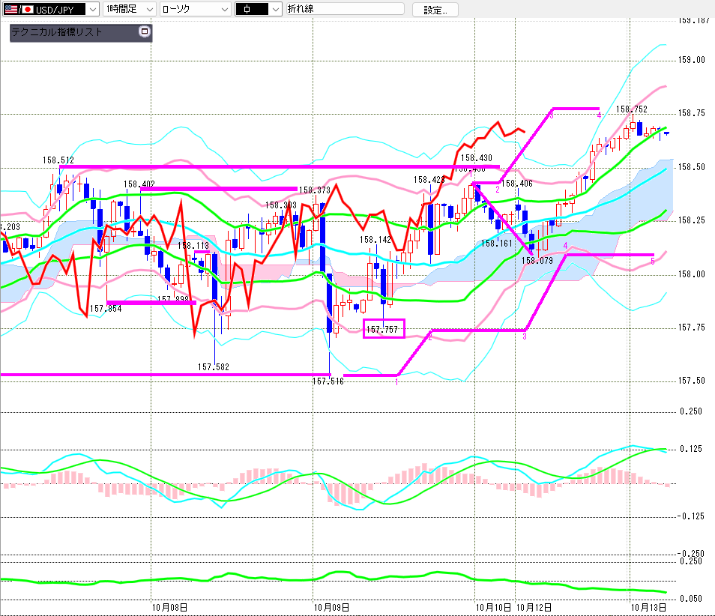This screenshot has height=616, width=715.
Task: Click the 157.50 price axis label
Action: pos(691,381)
